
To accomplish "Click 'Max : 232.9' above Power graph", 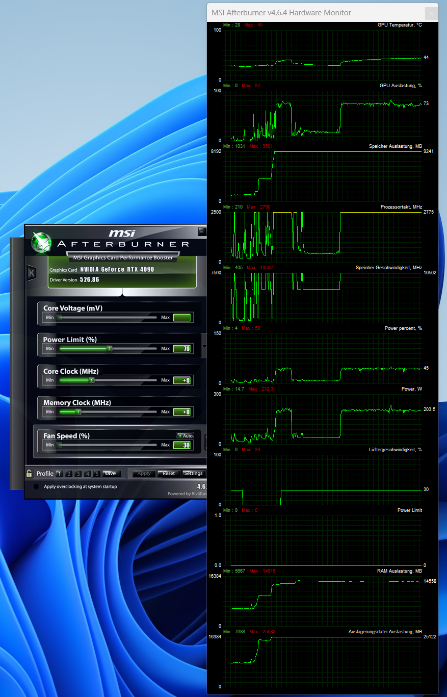I will click(x=261, y=389).
